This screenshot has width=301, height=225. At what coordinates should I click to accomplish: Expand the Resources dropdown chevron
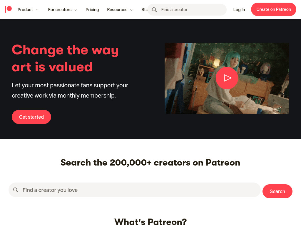(131, 10)
